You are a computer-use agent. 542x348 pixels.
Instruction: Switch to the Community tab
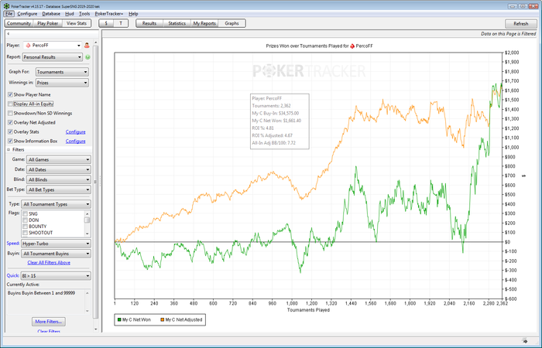[x=19, y=23]
